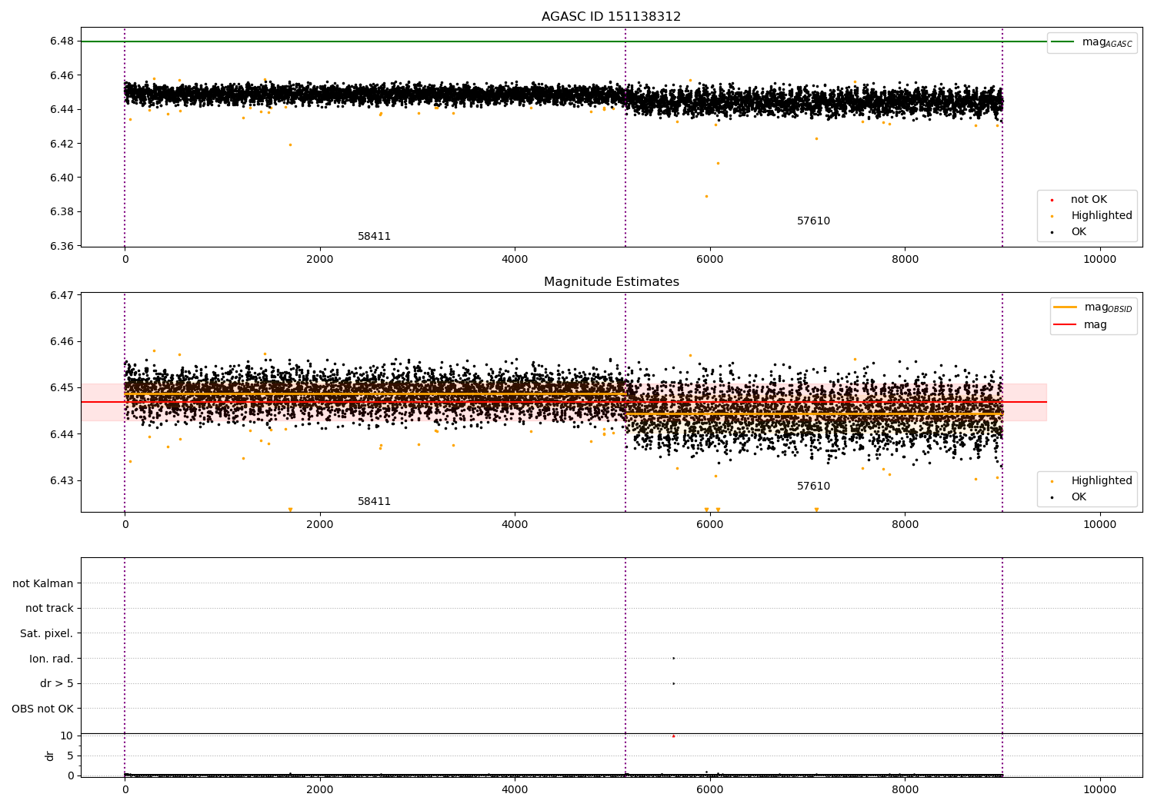Screen dimensions: 1154x807
Task: Select the "not OK" legend entry
Action: [x=1089, y=199]
